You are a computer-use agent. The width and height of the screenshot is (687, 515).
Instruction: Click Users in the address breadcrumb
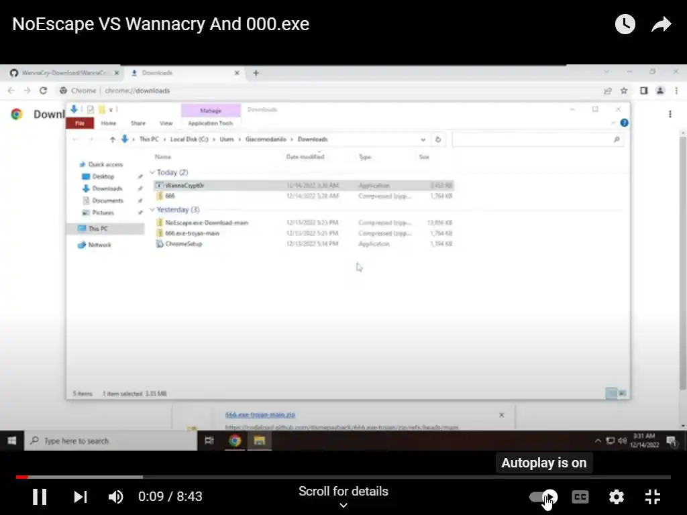[227, 139]
